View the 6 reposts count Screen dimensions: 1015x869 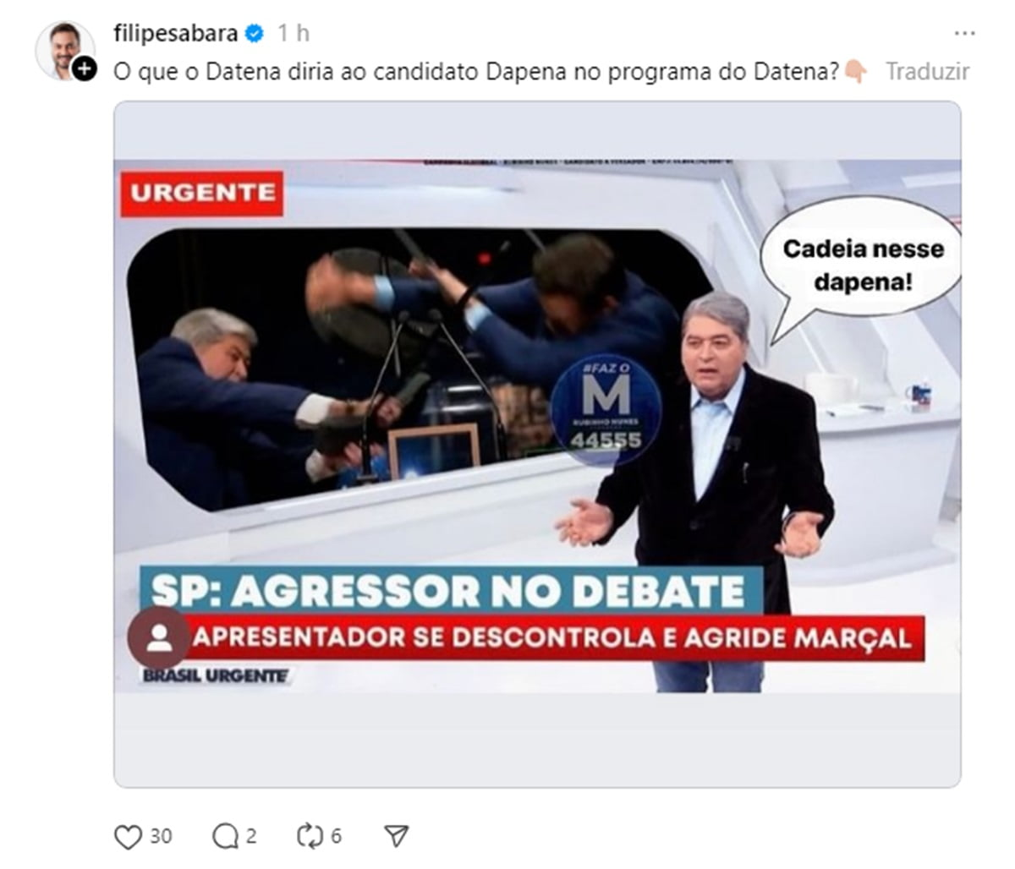coord(336,837)
